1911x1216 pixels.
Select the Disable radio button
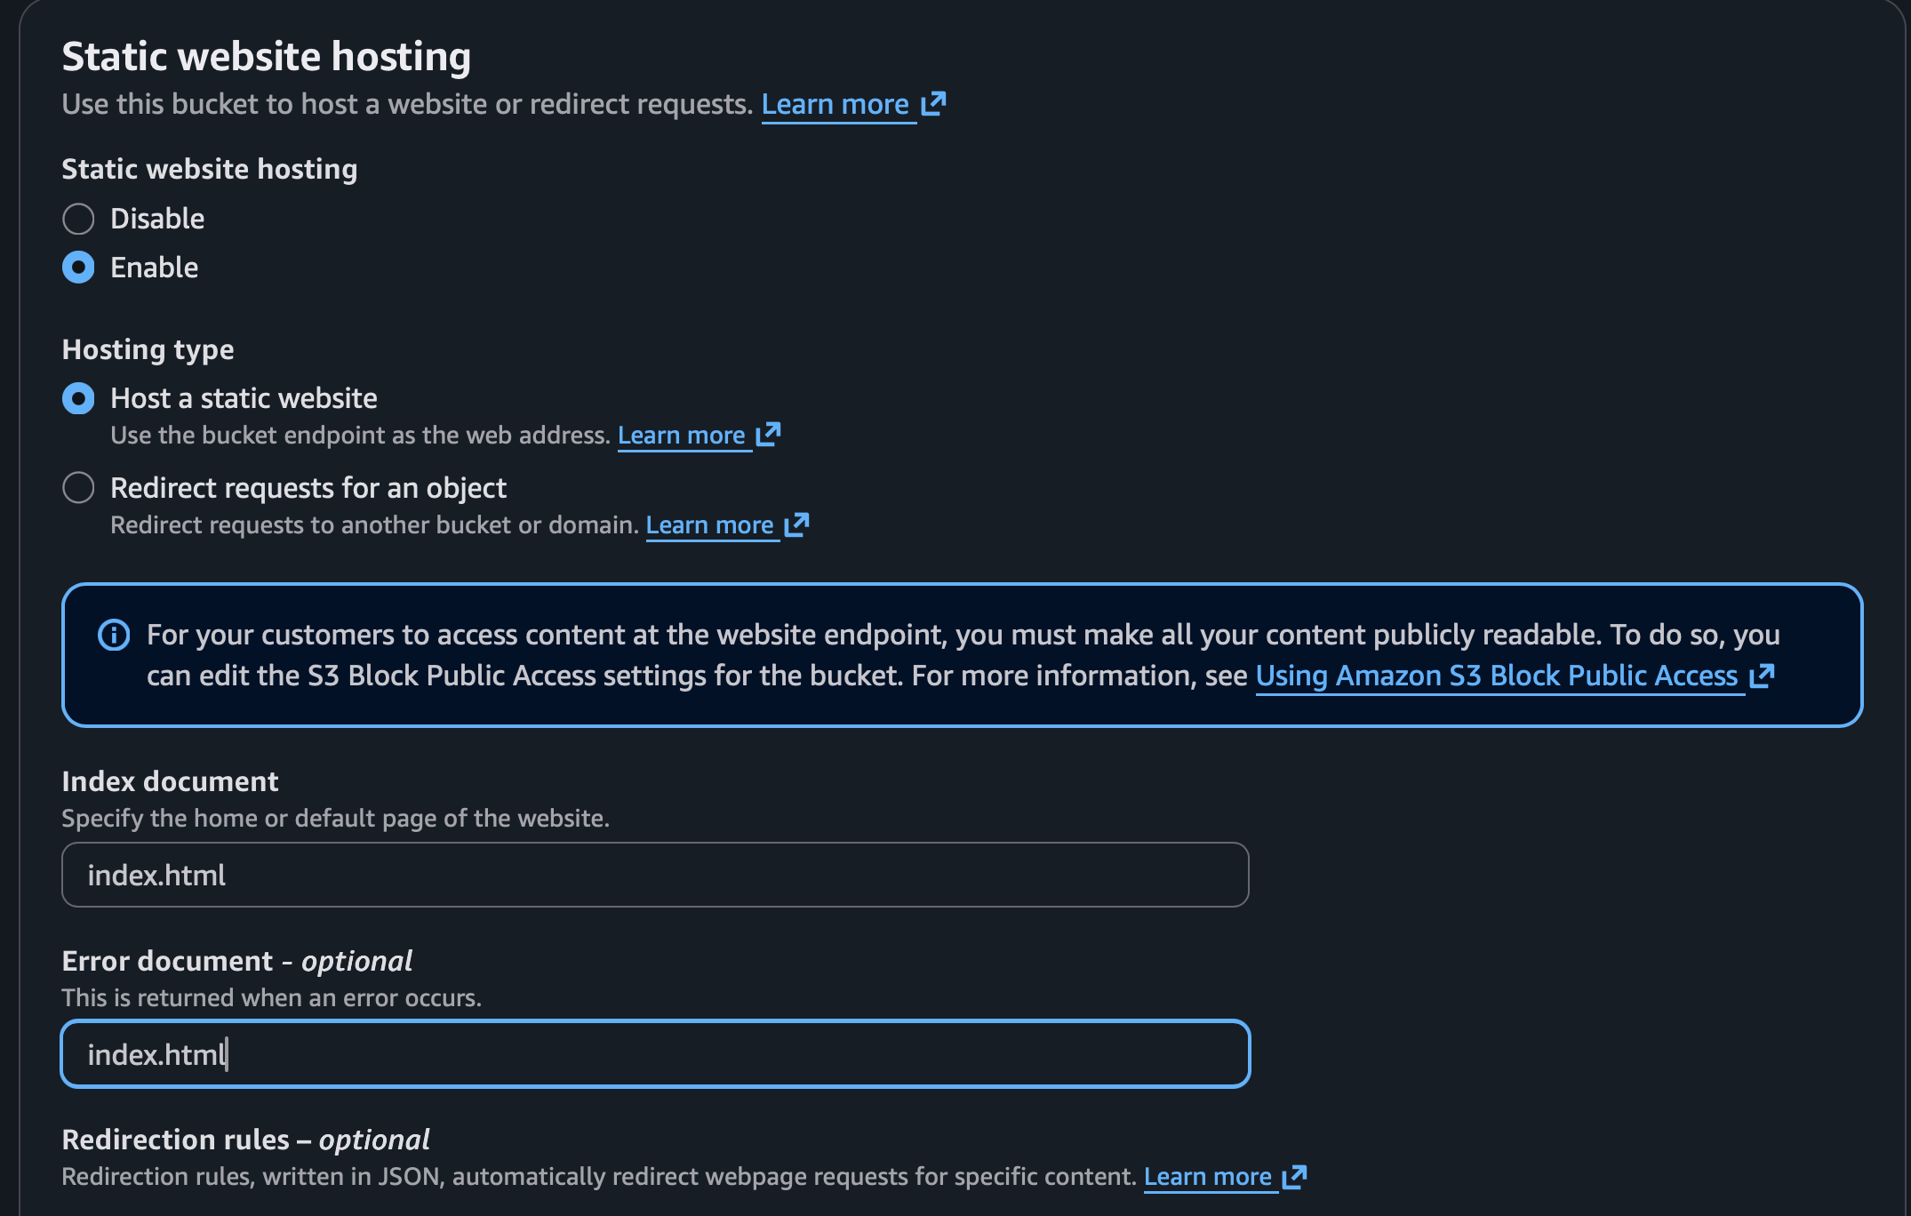click(78, 219)
